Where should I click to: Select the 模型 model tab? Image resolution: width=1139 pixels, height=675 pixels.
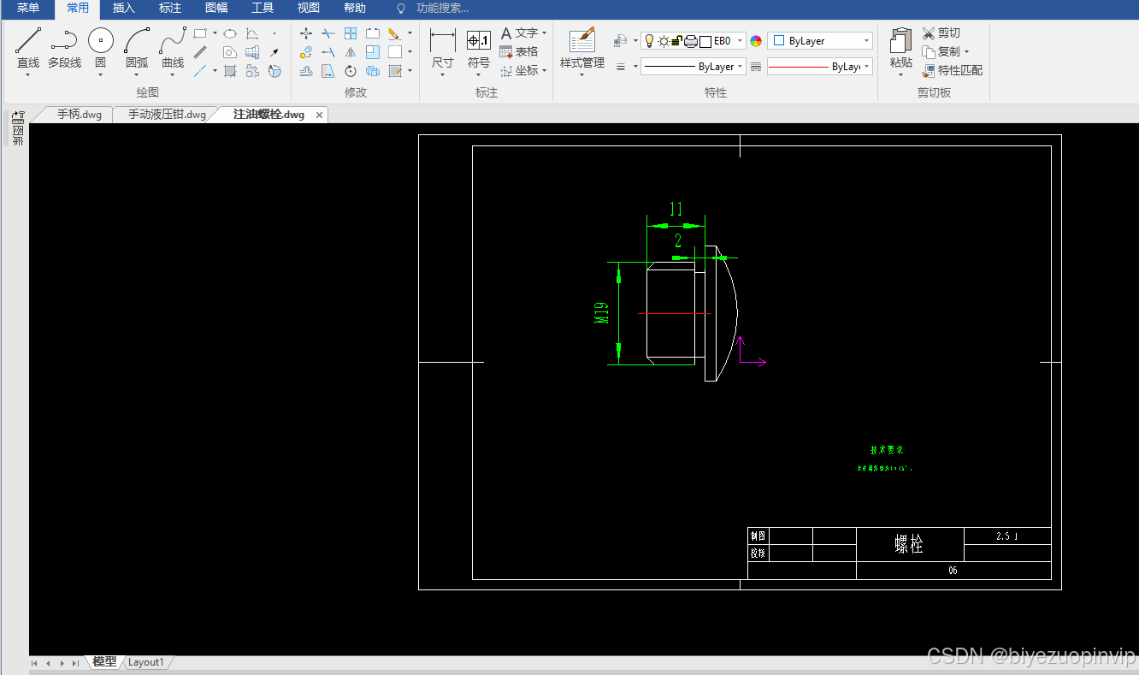[104, 662]
